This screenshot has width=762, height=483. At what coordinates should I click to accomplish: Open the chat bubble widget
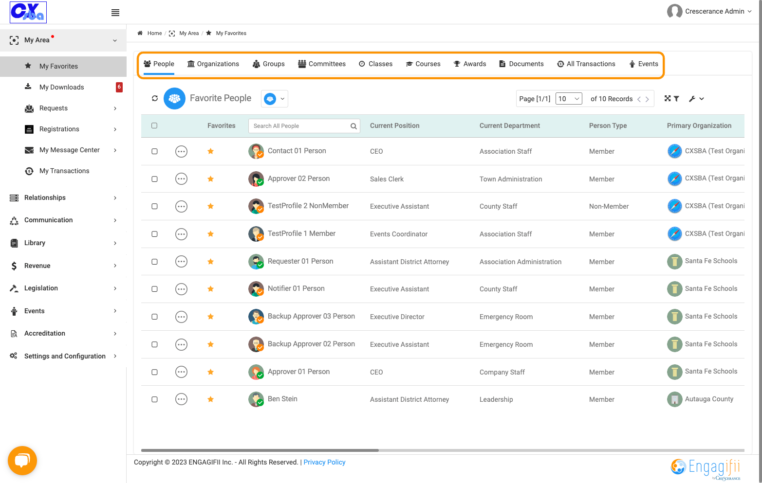coord(22,461)
